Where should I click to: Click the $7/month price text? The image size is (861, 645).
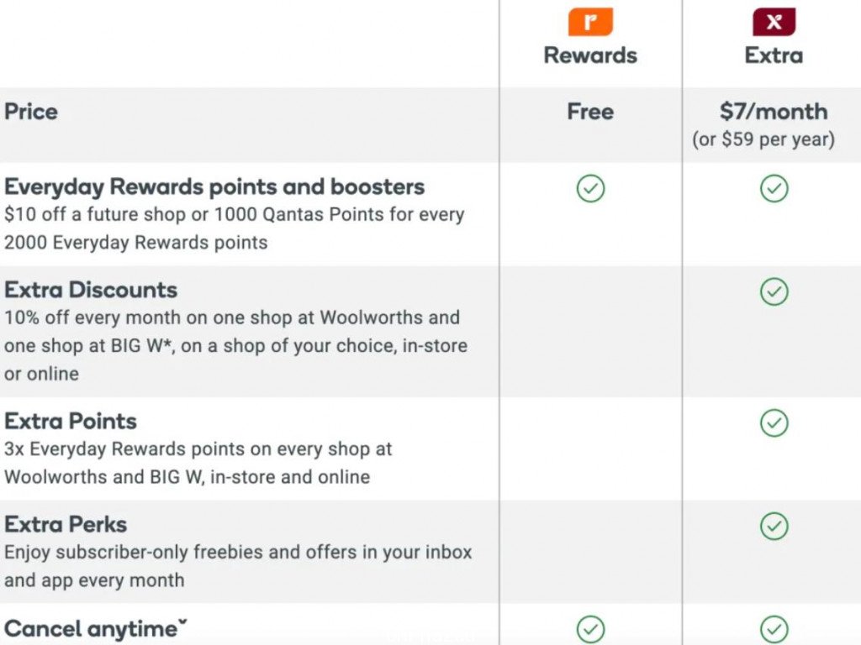point(774,112)
